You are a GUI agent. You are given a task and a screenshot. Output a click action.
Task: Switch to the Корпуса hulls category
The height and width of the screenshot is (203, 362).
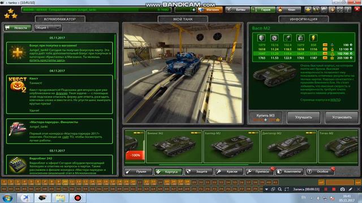click(x=169, y=171)
